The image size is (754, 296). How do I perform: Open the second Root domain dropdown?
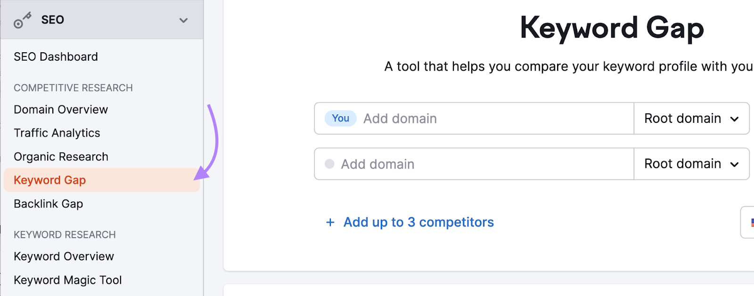[x=691, y=164]
